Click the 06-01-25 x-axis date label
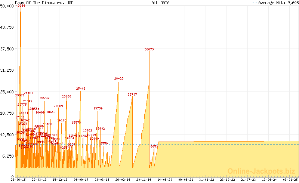Viewport: 299px width, 183px height. click(x=290, y=180)
